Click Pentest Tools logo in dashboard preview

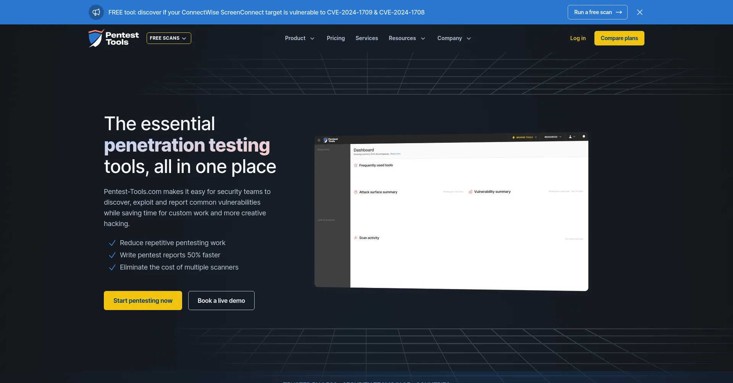(x=331, y=140)
